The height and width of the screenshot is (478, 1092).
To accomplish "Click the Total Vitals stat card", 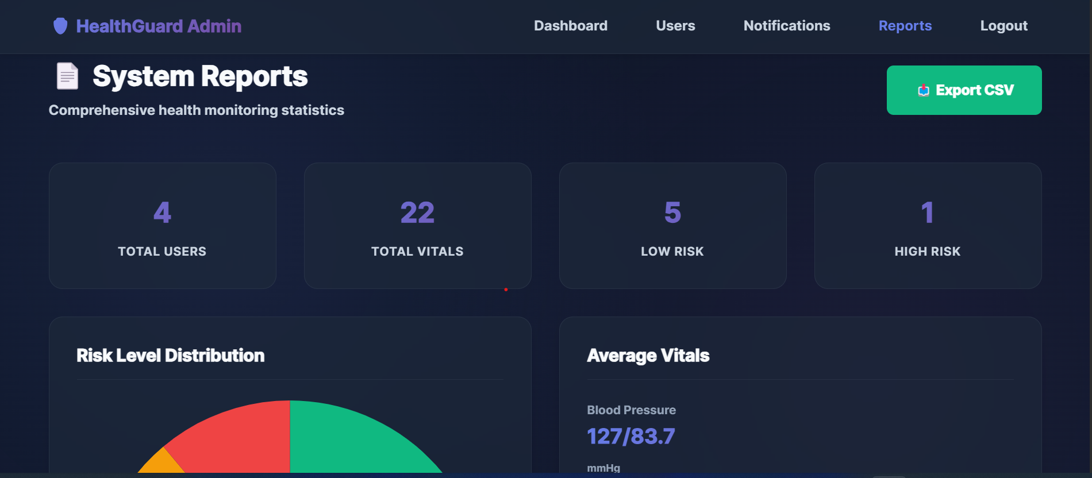I will pyautogui.click(x=418, y=226).
